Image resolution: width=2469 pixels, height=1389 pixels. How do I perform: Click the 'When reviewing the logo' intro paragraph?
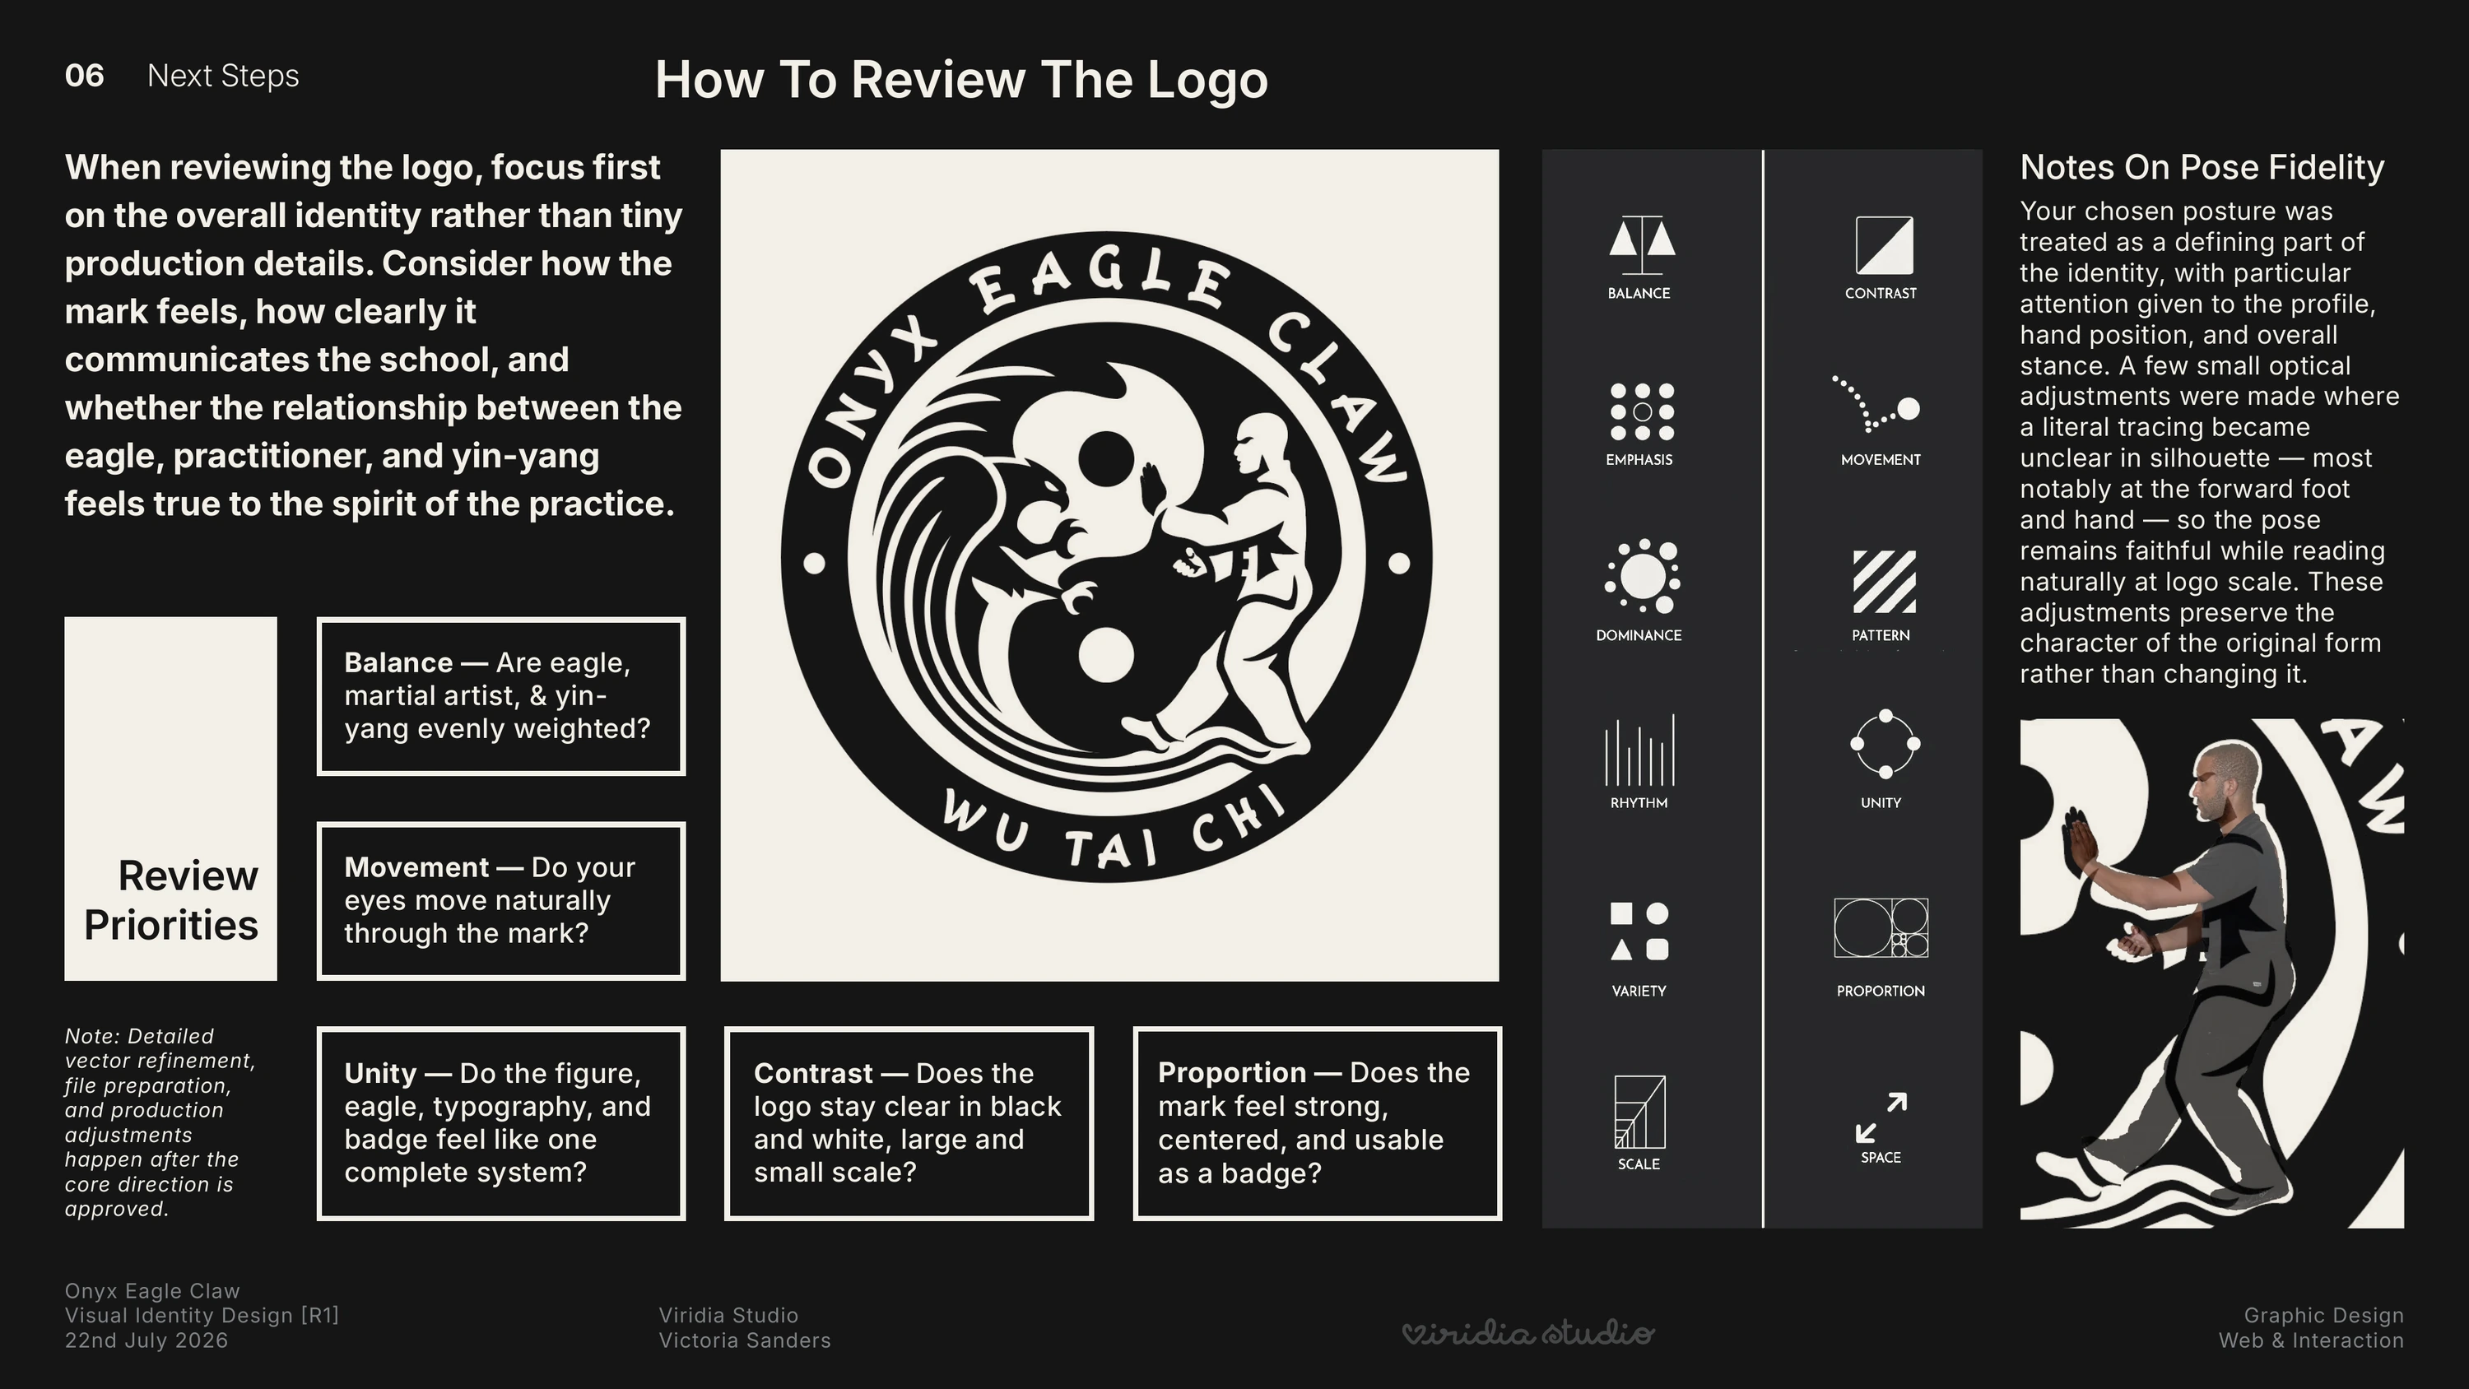(374, 336)
